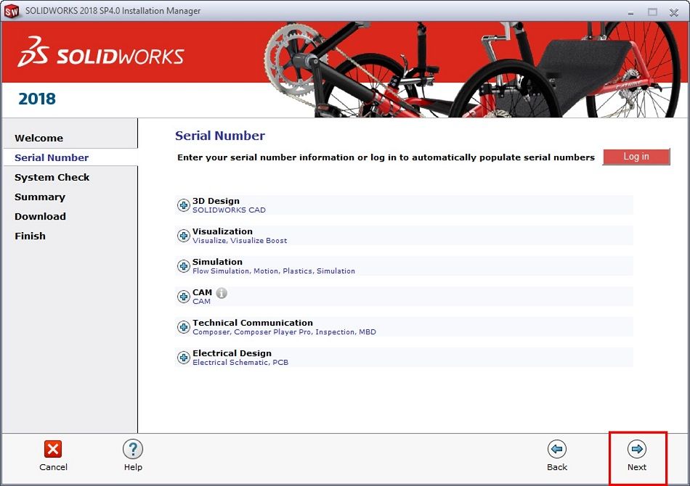
Task: Expand the Technical Communication section
Action: pyautogui.click(x=183, y=327)
